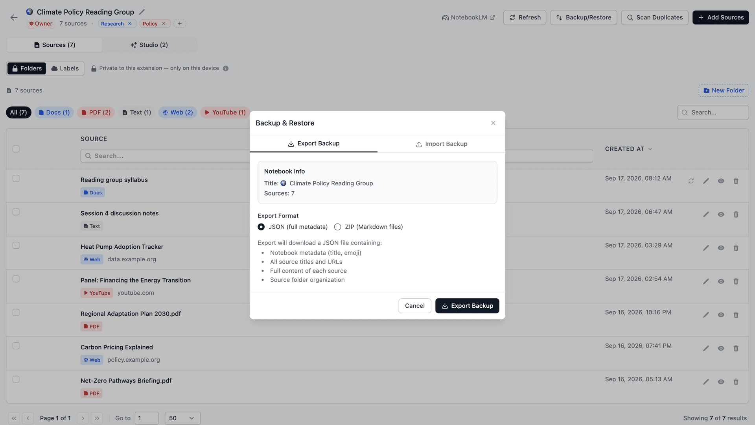Filter by YouTube (1) chip
The width and height of the screenshot is (755, 425).
pos(225,113)
